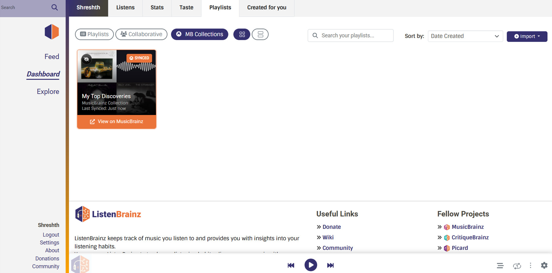552x273 pixels.
Task: Skip to next track in player
Action: point(330,265)
